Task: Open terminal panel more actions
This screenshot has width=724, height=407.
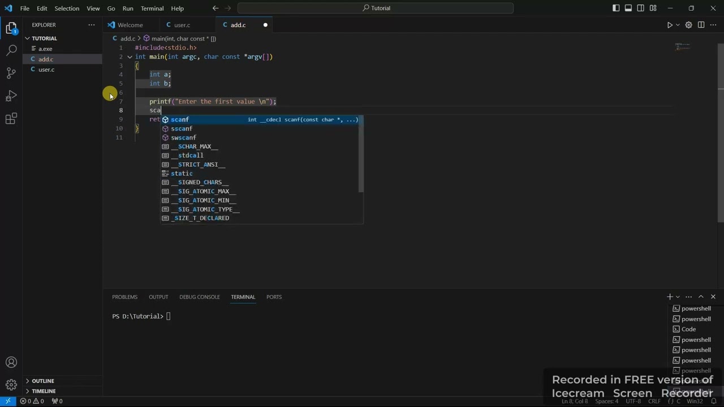Action: pos(688,297)
